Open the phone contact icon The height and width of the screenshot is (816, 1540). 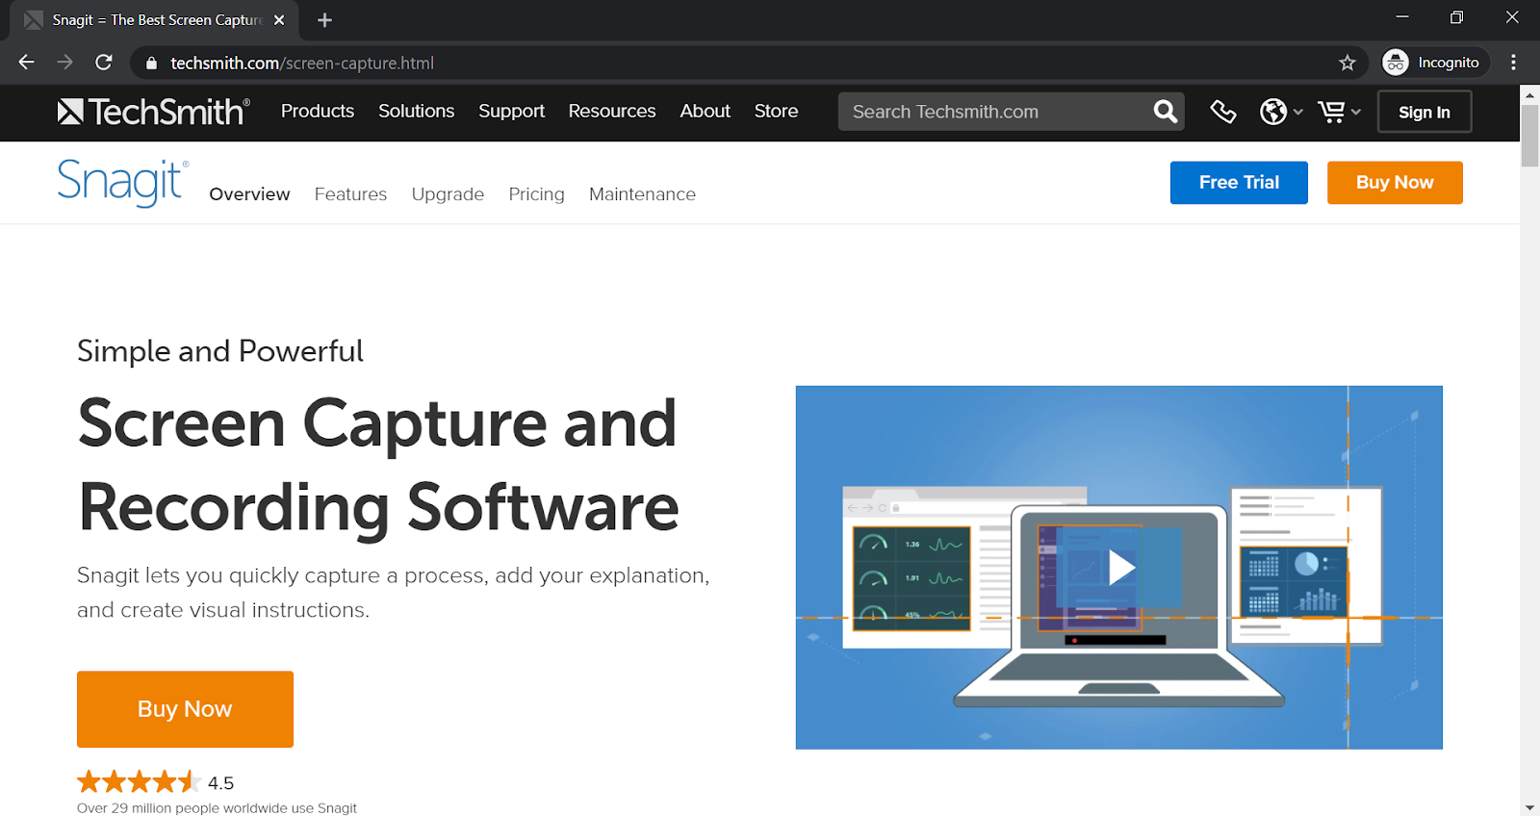1223,112
